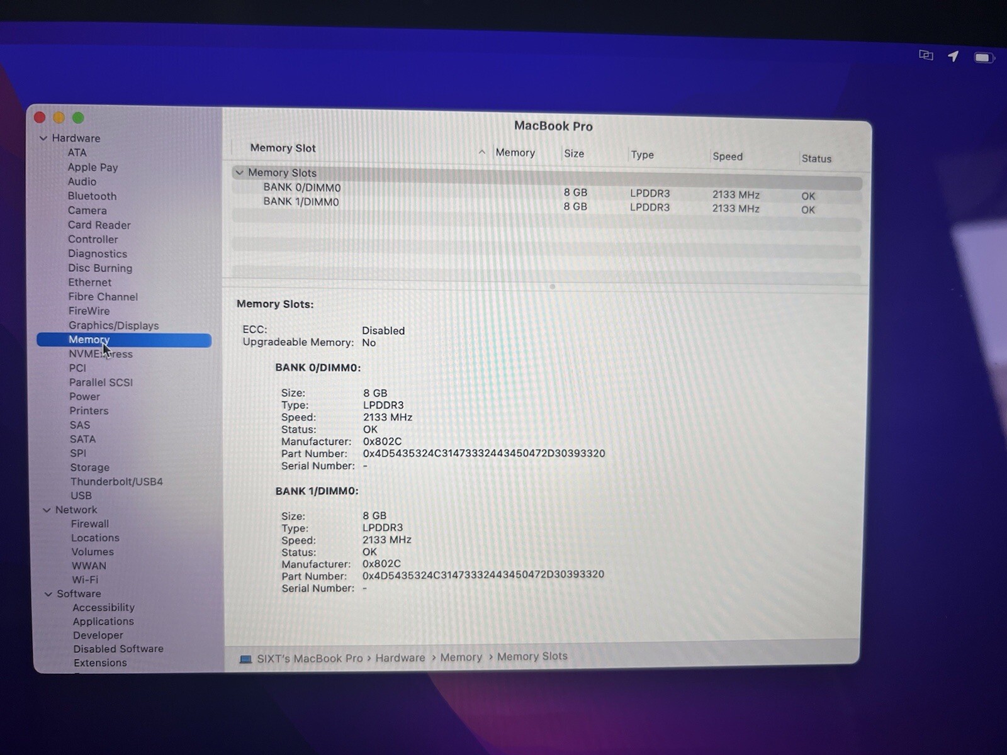Screen dimensions: 1007x755
Task: Select Diagnostics in the sidebar
Action: [98, 254]
